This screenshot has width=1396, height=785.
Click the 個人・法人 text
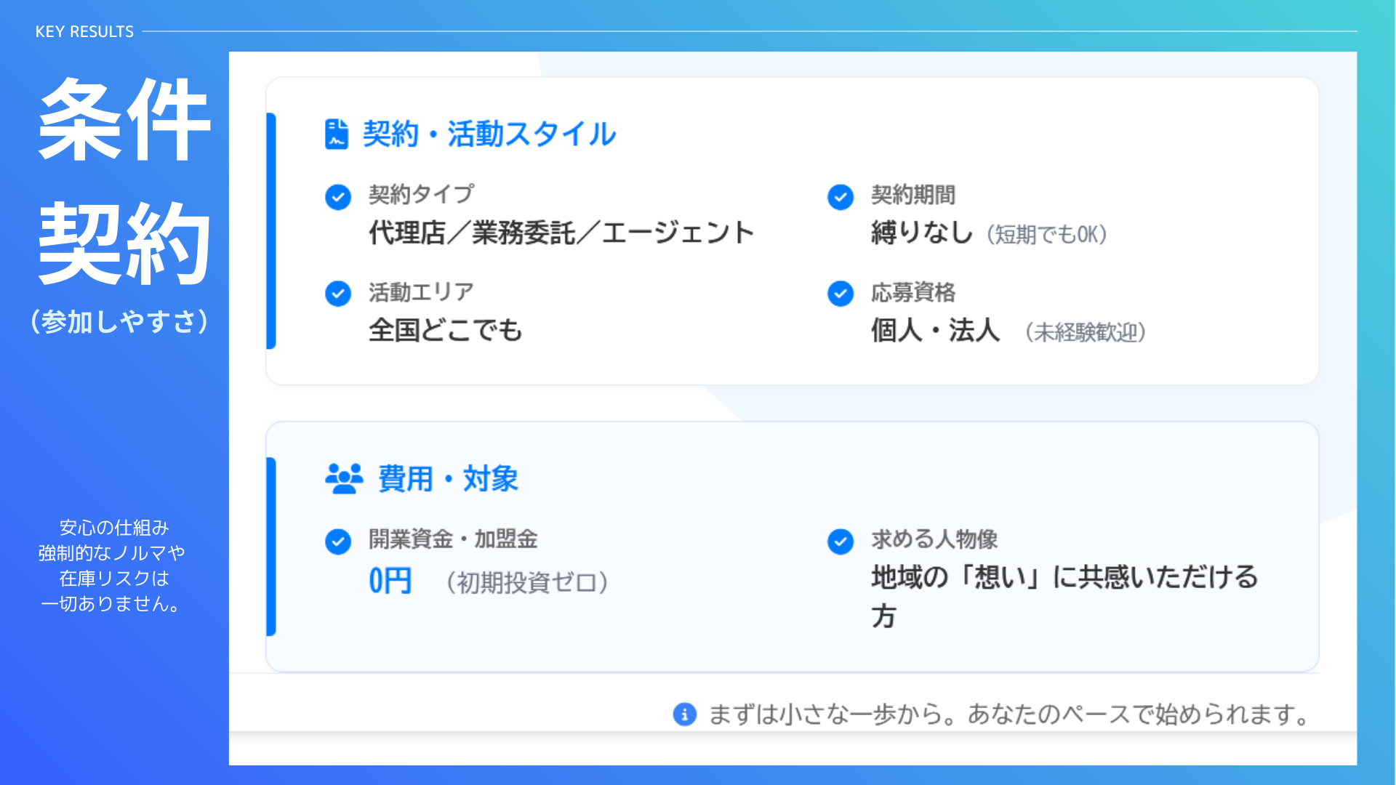936,331
